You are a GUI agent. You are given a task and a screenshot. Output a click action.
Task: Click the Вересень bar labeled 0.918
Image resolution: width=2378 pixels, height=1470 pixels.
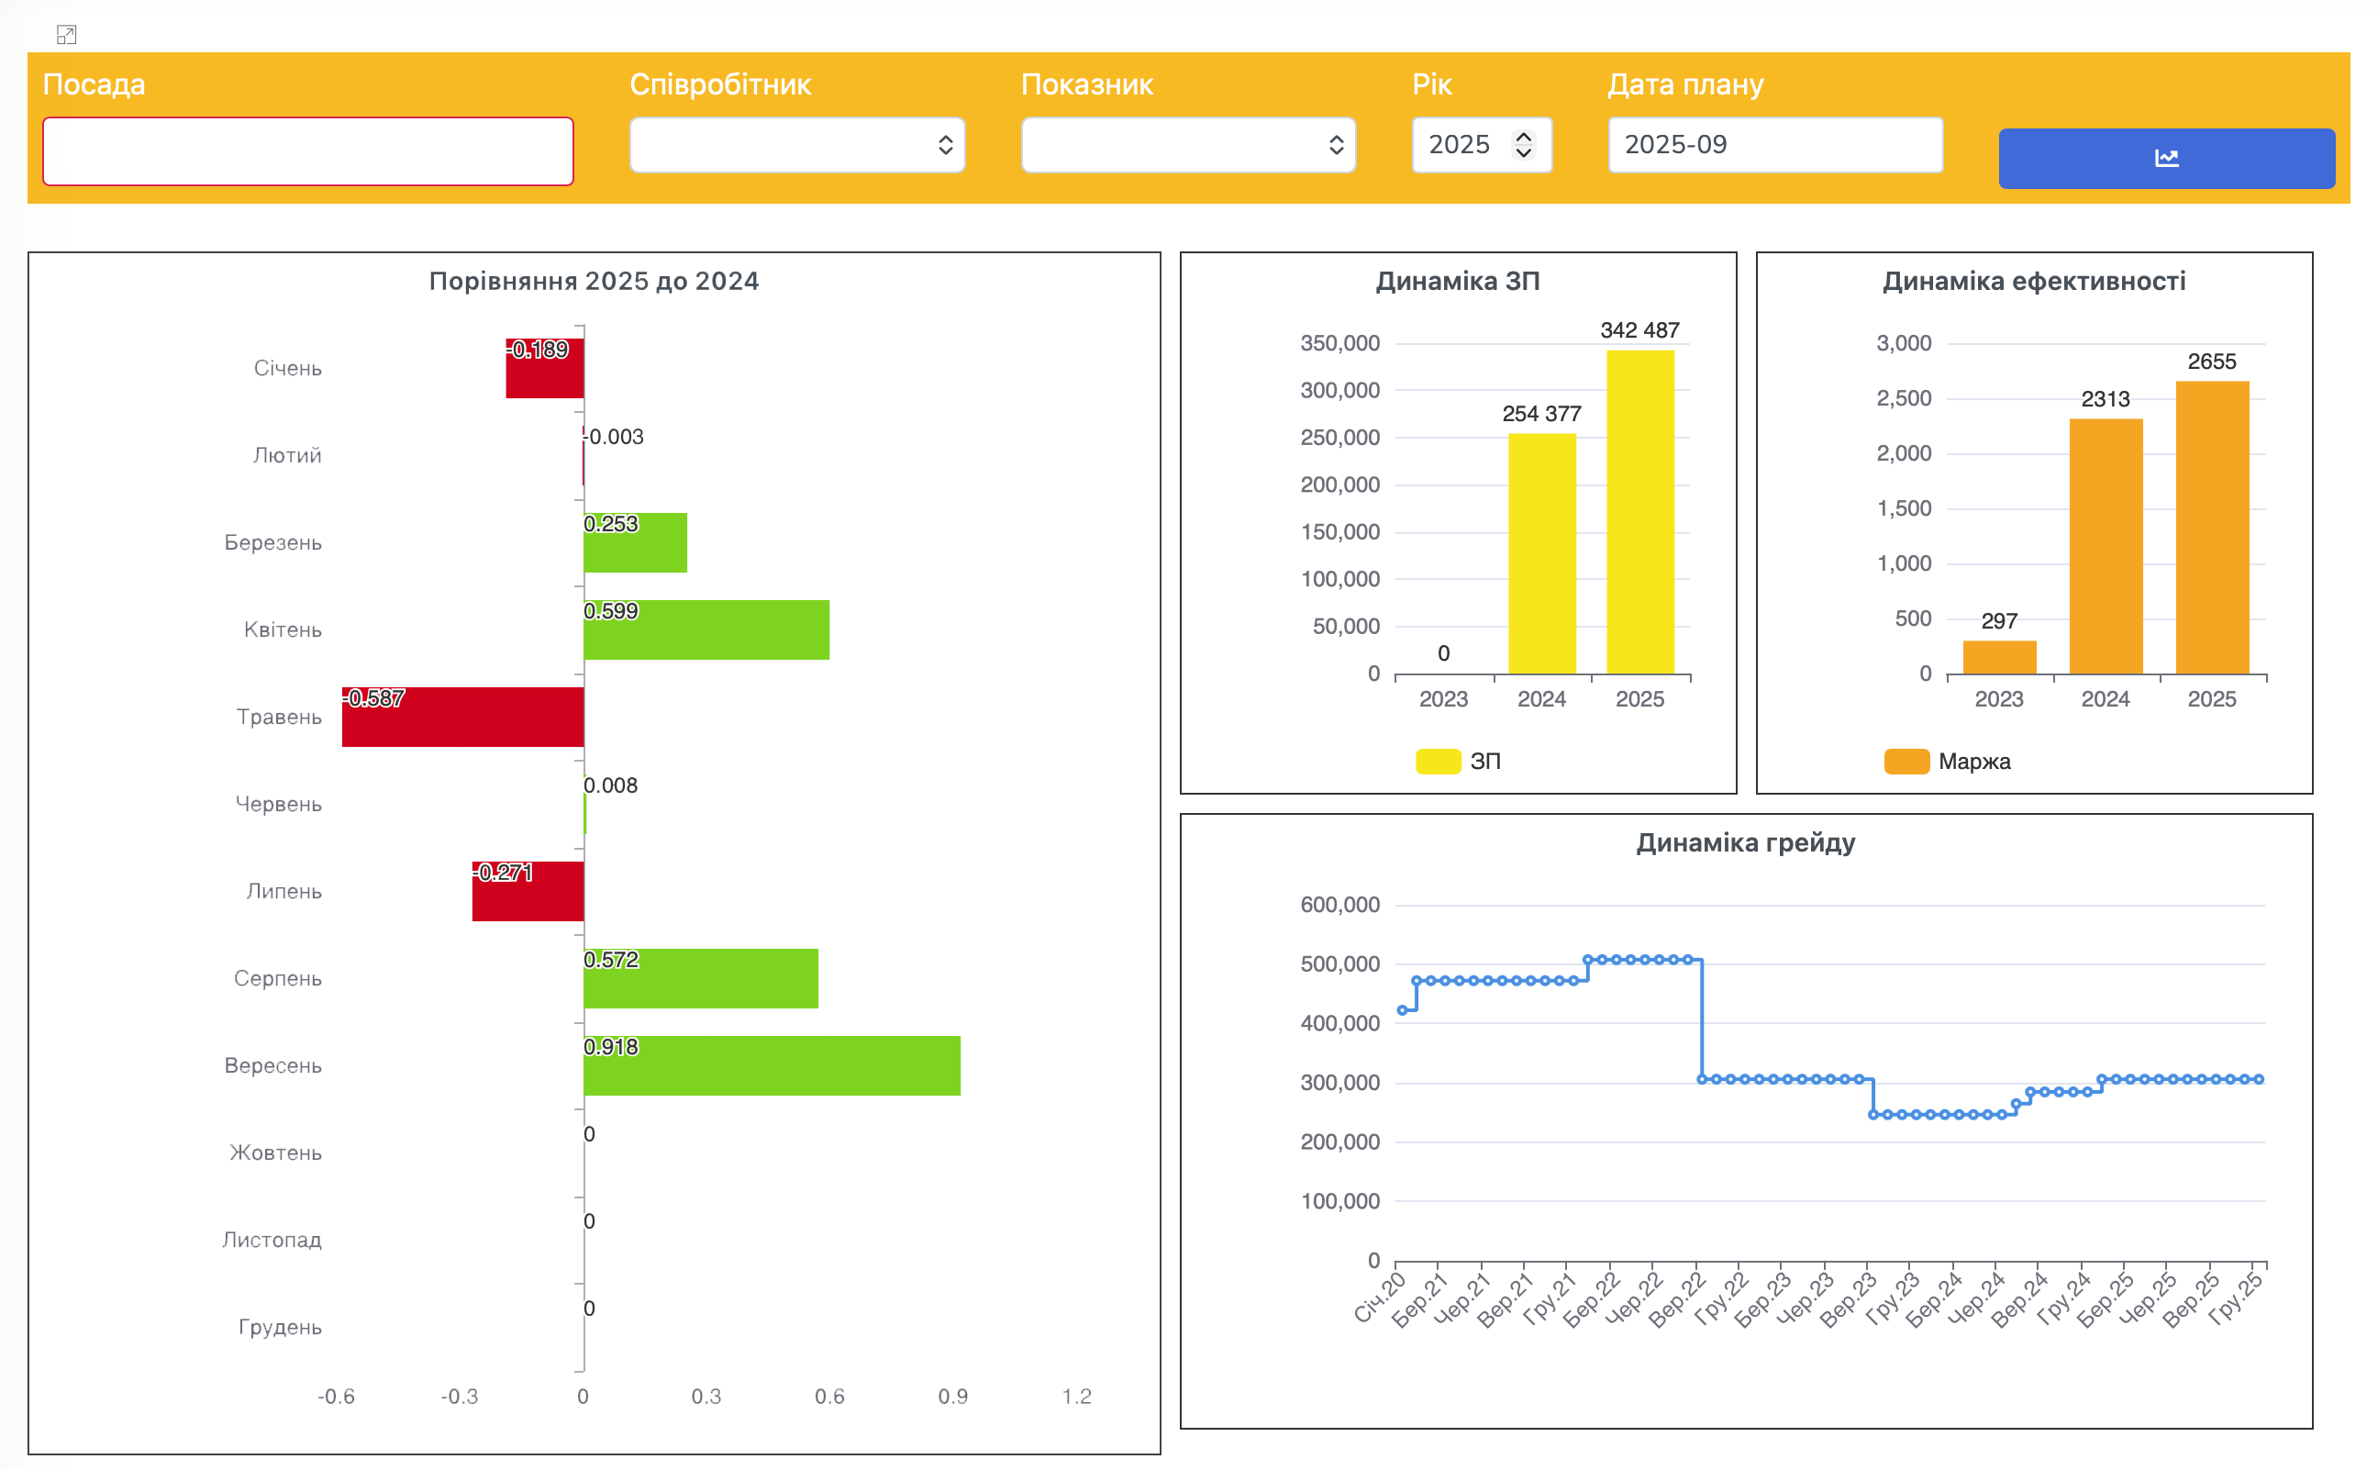[772, 1065]
